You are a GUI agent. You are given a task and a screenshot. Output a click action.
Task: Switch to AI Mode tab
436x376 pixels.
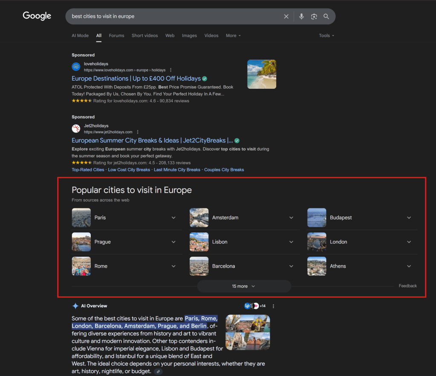tap(80, 36)
